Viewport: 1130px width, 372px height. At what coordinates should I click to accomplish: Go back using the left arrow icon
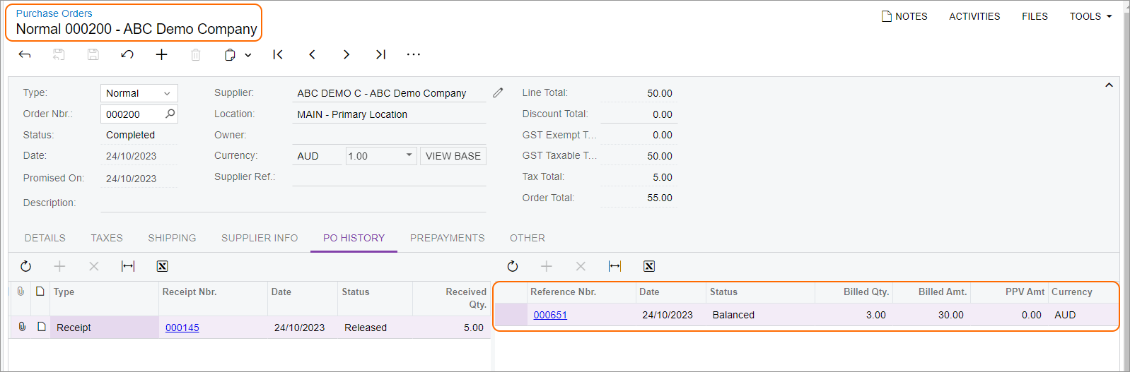coord(25,54)
